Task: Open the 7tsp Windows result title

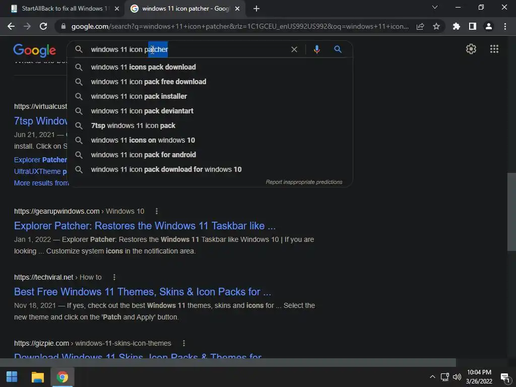Action: pos(40,121)
